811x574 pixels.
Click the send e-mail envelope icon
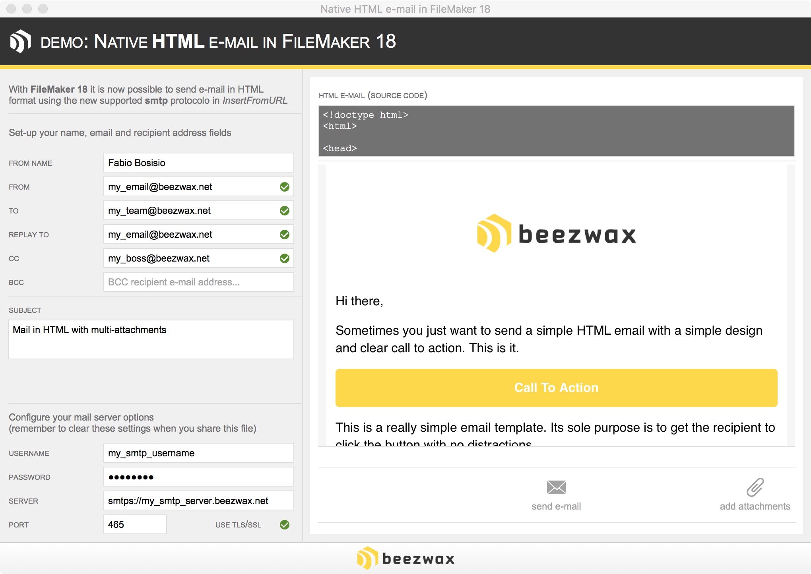pos(556,487)
